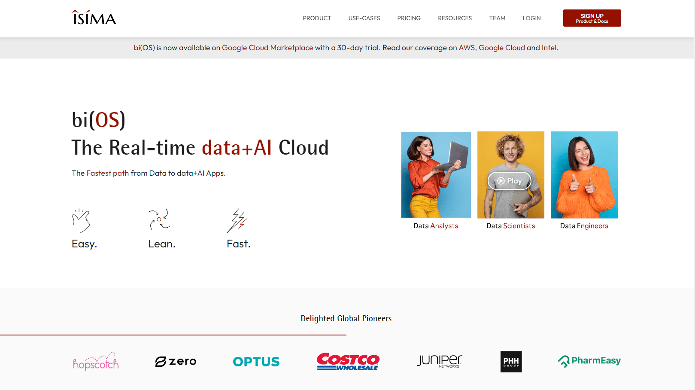Go to the TEAM page

coord(497,18)
